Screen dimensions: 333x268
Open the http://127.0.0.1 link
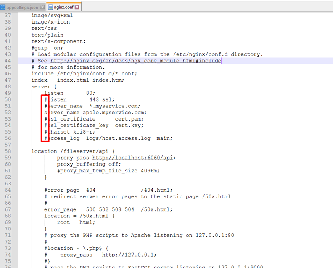tap(128, 255)
